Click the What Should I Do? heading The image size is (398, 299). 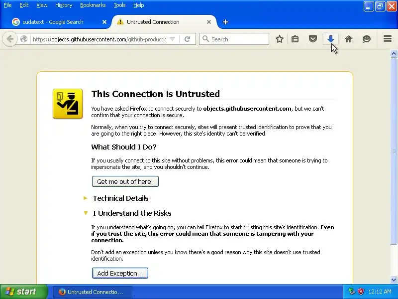click(124, 147)
